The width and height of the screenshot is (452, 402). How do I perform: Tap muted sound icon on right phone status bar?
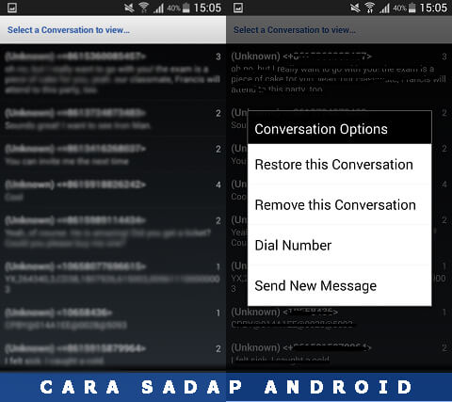(x=355, y=8)
